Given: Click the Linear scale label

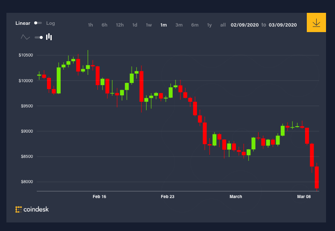Looking at the screenshot, I should (23, 23).
